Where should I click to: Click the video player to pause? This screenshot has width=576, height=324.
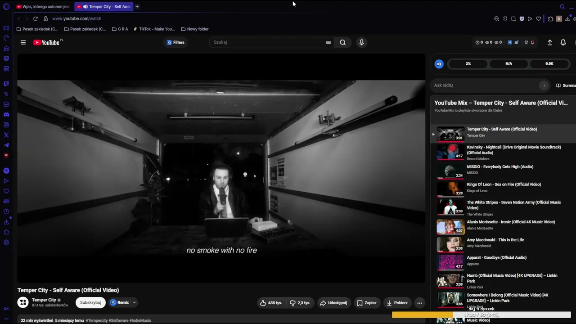(221, 169)
